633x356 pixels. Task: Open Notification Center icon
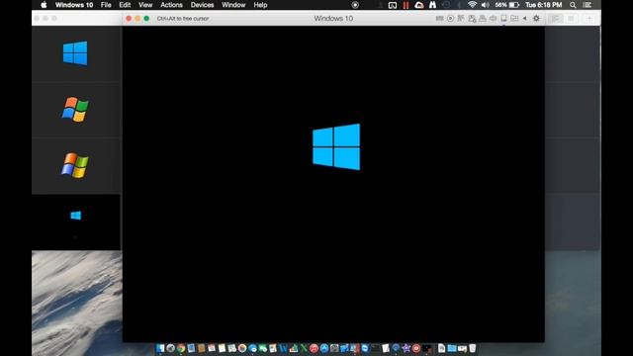point(588,5)
